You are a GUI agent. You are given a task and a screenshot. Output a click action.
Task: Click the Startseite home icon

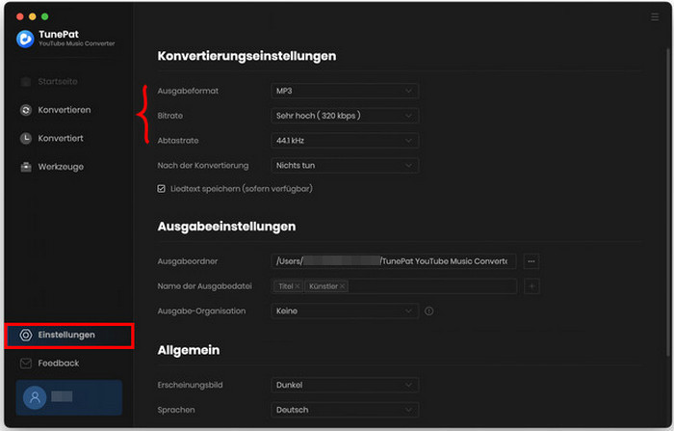click(x=26, y=81)
